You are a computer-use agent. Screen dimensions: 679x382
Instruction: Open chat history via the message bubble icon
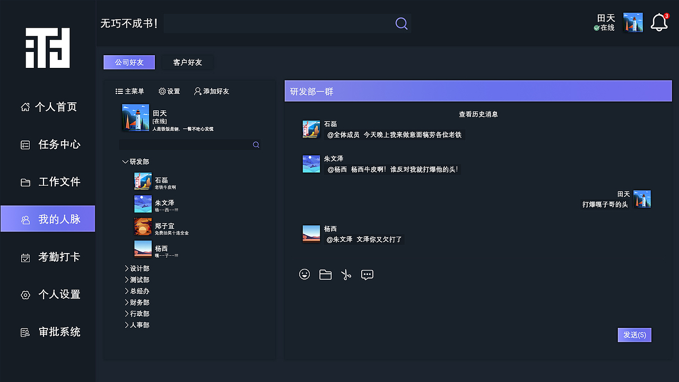367,274
